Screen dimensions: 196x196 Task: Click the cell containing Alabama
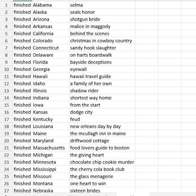click(x=42, y=5)
